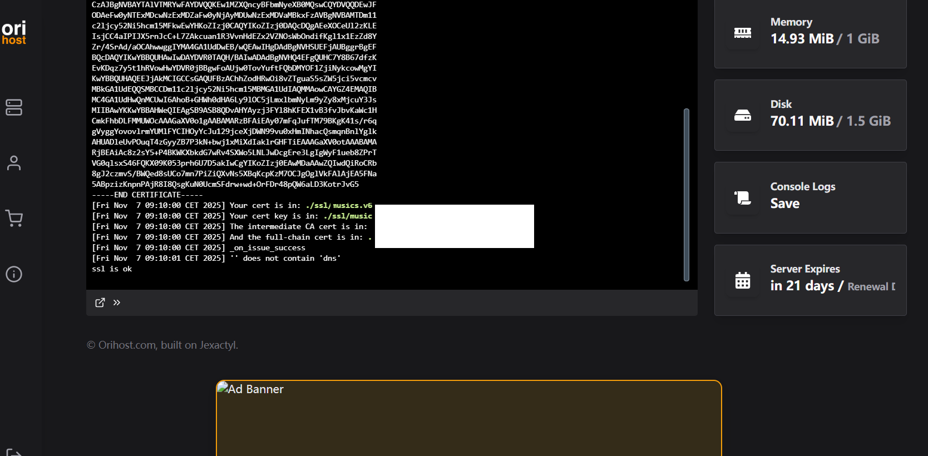Save the console logs
Screen dimensions: 928x456
click(784, 204)
